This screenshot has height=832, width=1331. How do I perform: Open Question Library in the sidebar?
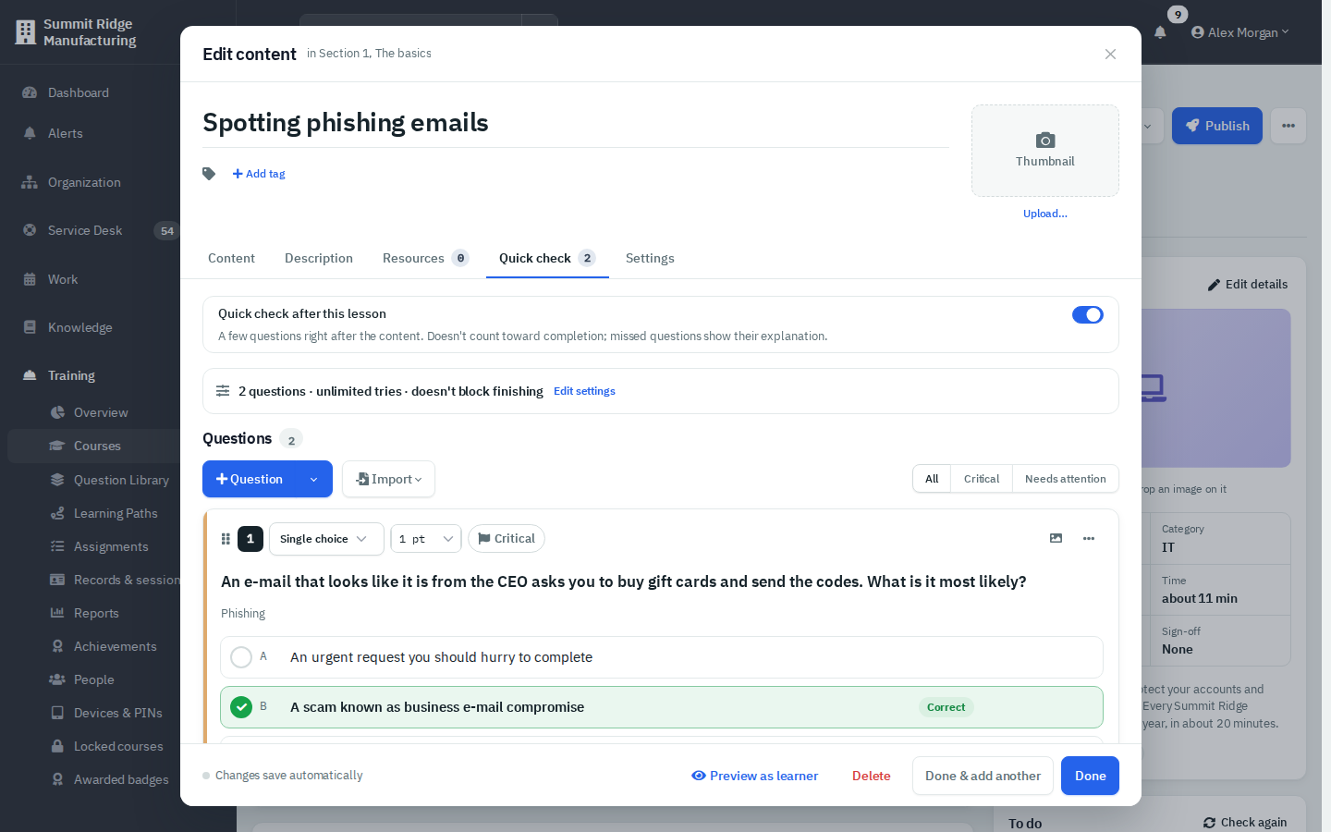pyautogui.click(x=108, y=480)
